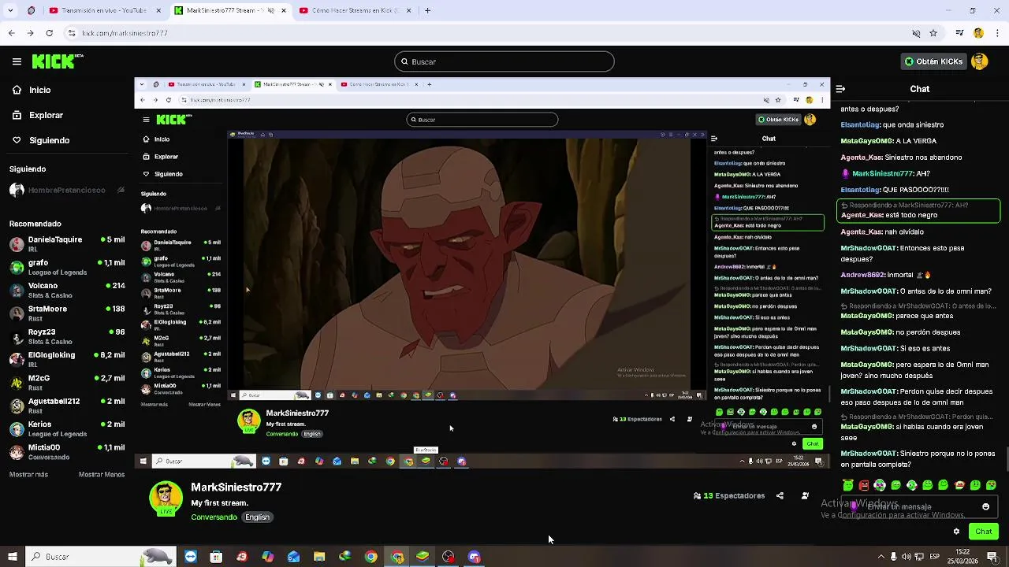The width and height of the screenshot is (1009, 567).
Task: Open recommended channel Volcano
Action: [67, 290]
